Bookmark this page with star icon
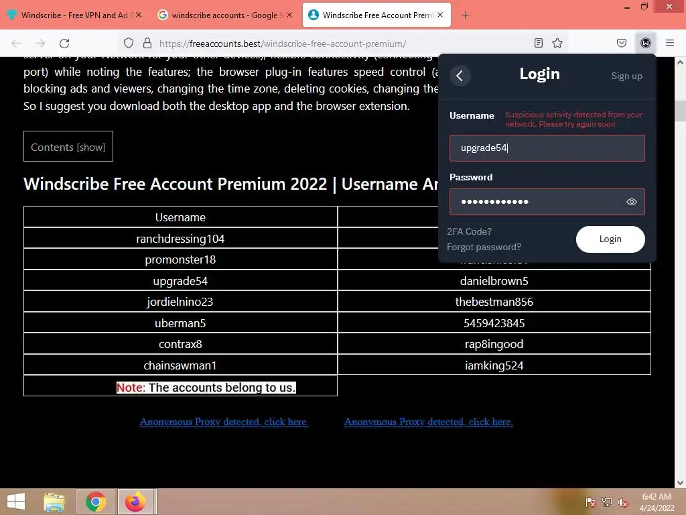This screenshot has height=515, width=686. (x=557, y=43)
